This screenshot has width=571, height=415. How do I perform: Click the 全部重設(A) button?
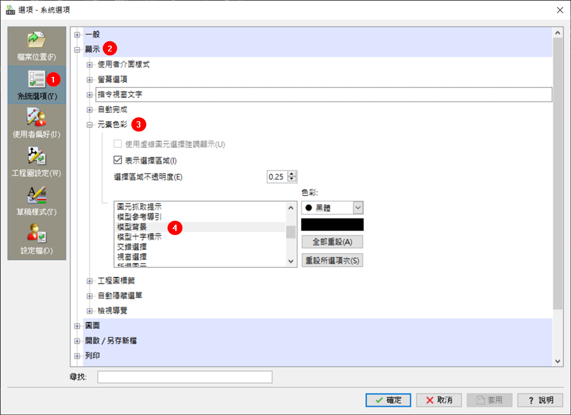(332, 242)
